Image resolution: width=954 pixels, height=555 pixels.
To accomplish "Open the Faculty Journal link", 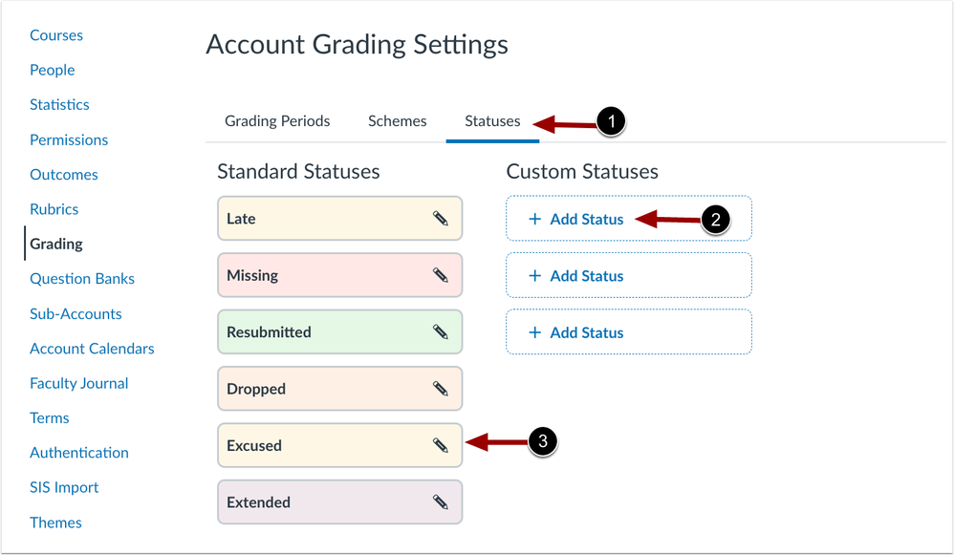I will (x=79, y=383).
